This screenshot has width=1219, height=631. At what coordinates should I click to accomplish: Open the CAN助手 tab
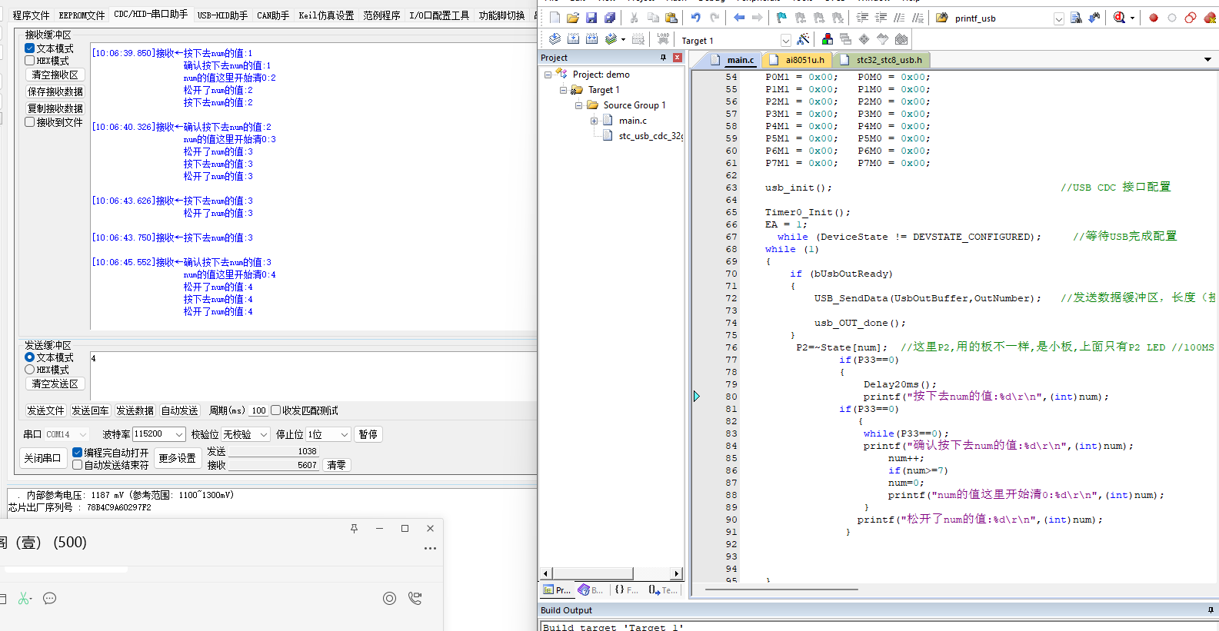tap(273, 15)
